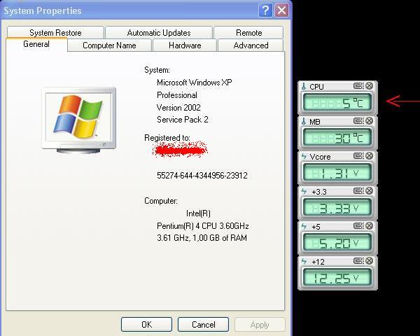Open the Vcore sensor settings icon
The height and width of the screenshot is (336, 420).
pos(358,155)
